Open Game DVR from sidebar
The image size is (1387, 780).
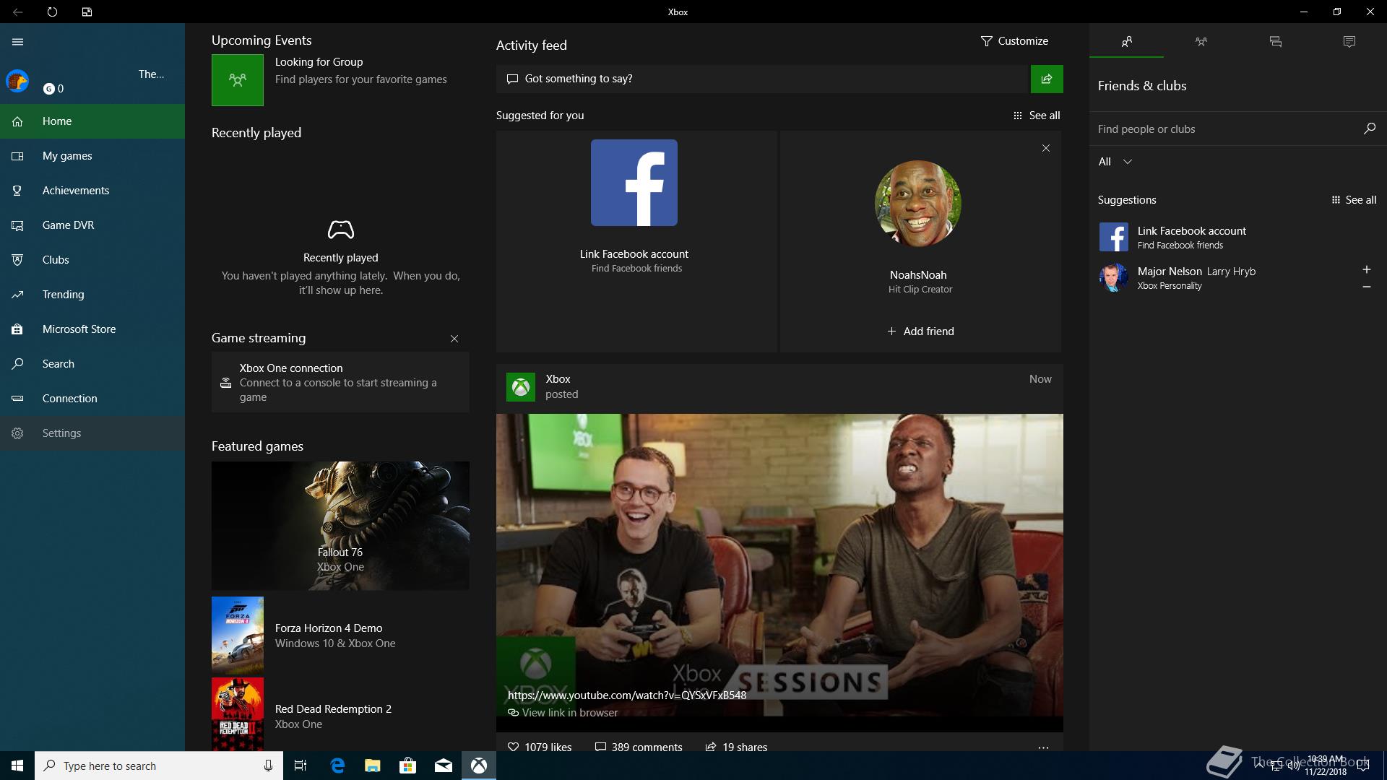(92, 225)
